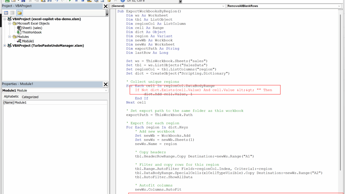This screenshot has height=194, width=345.
Task: Select Module1 in the Modules folder
Action: (x=28, y=41)
